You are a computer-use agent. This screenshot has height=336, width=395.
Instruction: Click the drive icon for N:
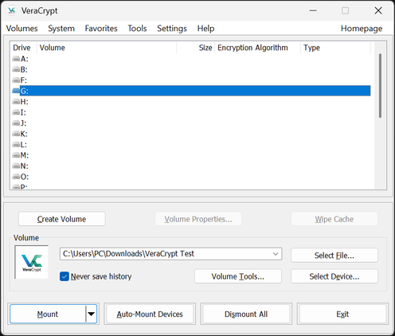[x=16, y=166]
